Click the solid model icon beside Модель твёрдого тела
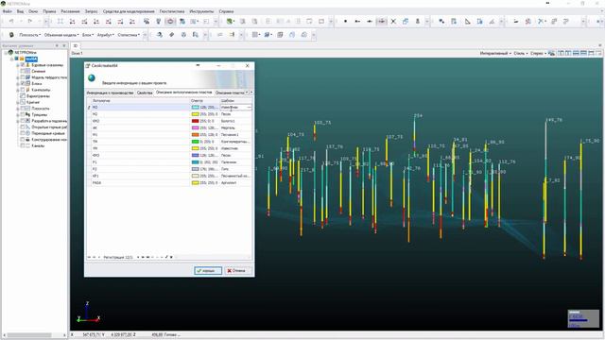The height and width of the screenshot is (340, 605). point(27,77)
